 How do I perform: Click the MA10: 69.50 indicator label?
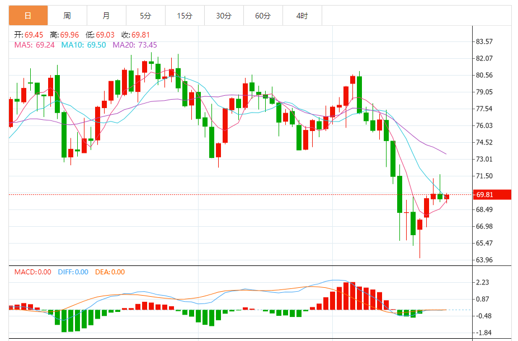(x=83, y=45)
